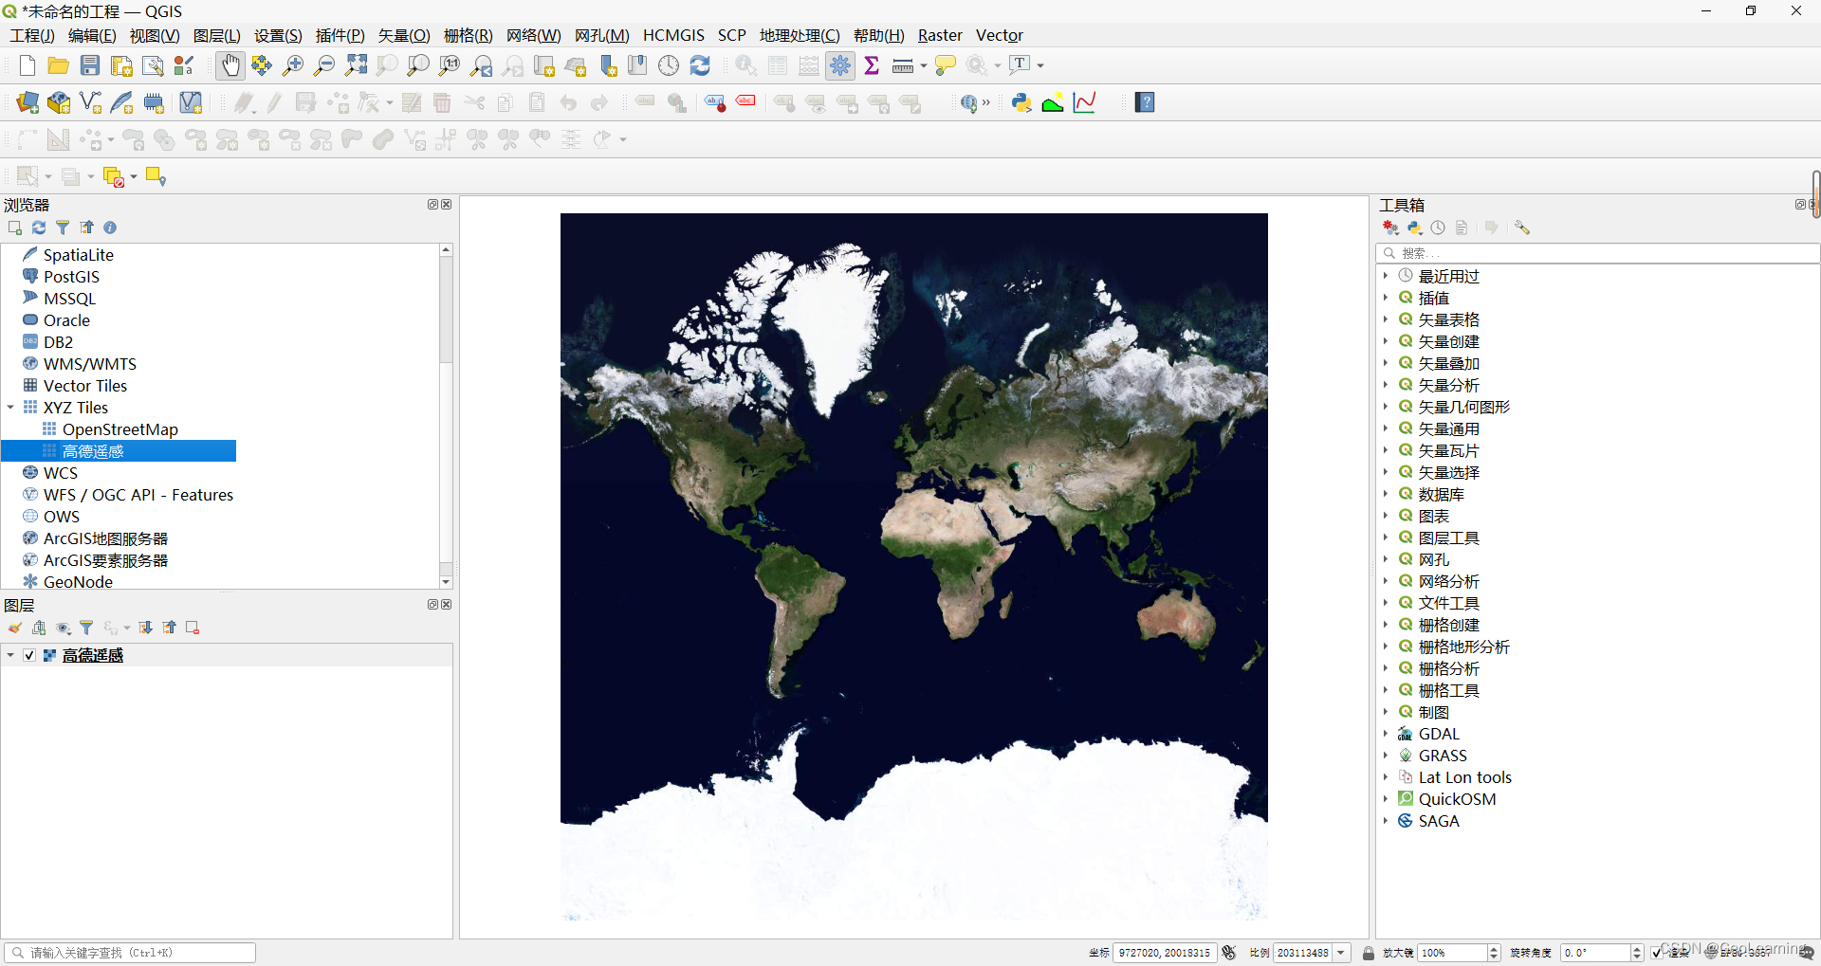Select the Measure Line tool
This screenshot has height=966, width=1821.
coord(902,65)
